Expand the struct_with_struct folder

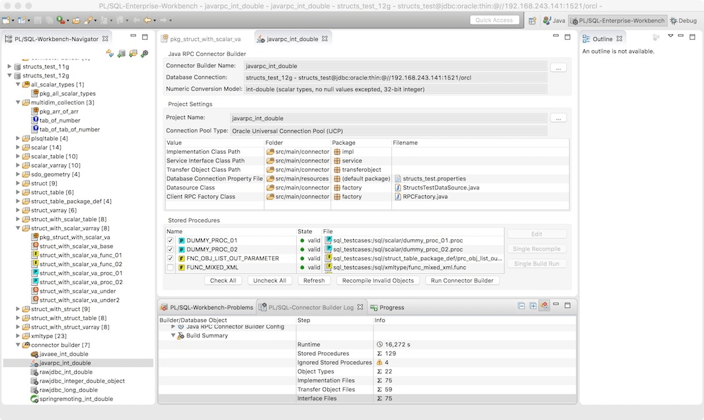18,309
